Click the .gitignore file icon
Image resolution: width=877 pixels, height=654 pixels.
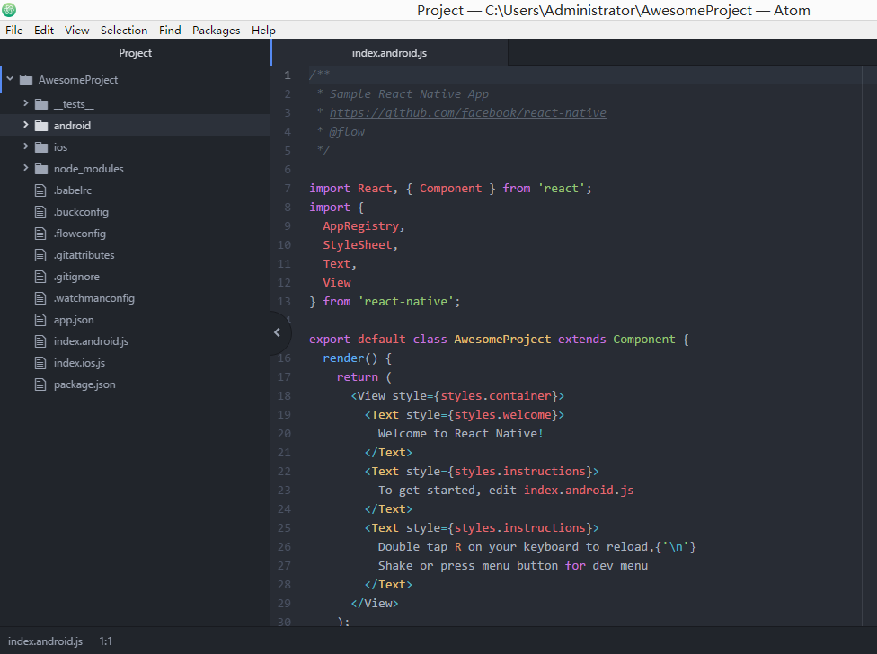(x=40, y=277)
